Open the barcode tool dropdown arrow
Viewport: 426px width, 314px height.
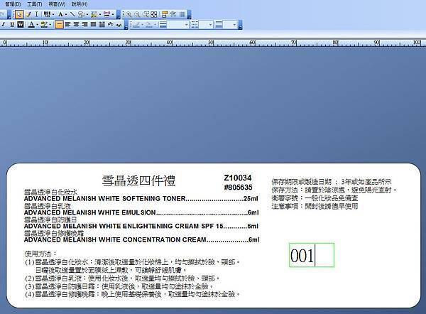pos(53,14)
